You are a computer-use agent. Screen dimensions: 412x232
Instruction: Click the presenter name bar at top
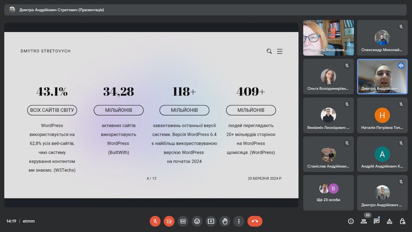pyautogui.click(x=205, y=10)
